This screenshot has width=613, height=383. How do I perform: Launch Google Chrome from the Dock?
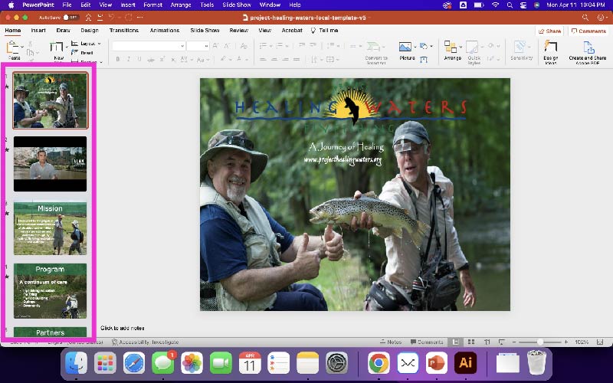coord(379,362)
